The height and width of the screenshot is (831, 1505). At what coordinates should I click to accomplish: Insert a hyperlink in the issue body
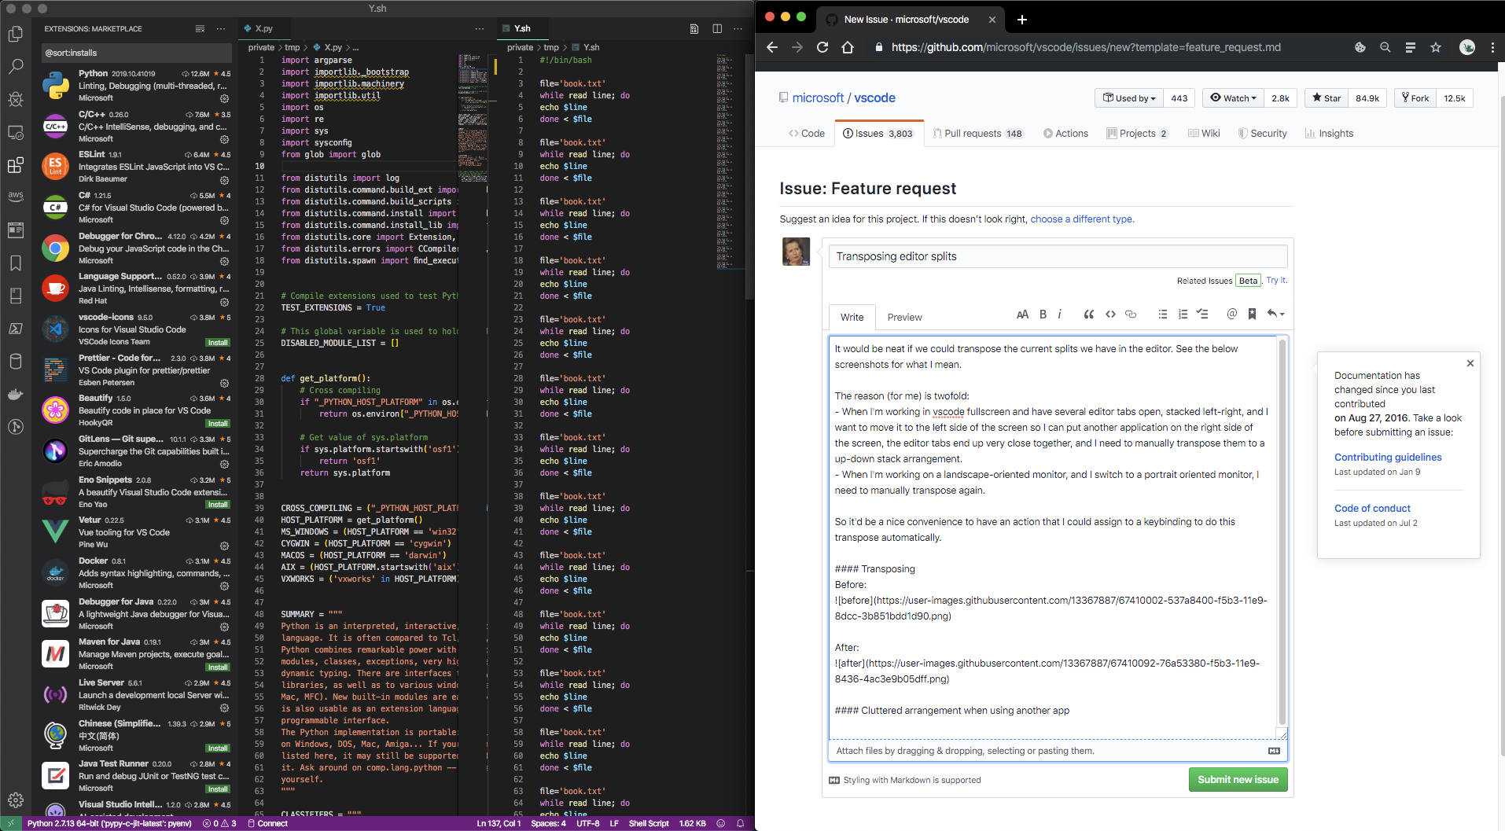[x=1131, y=314]
